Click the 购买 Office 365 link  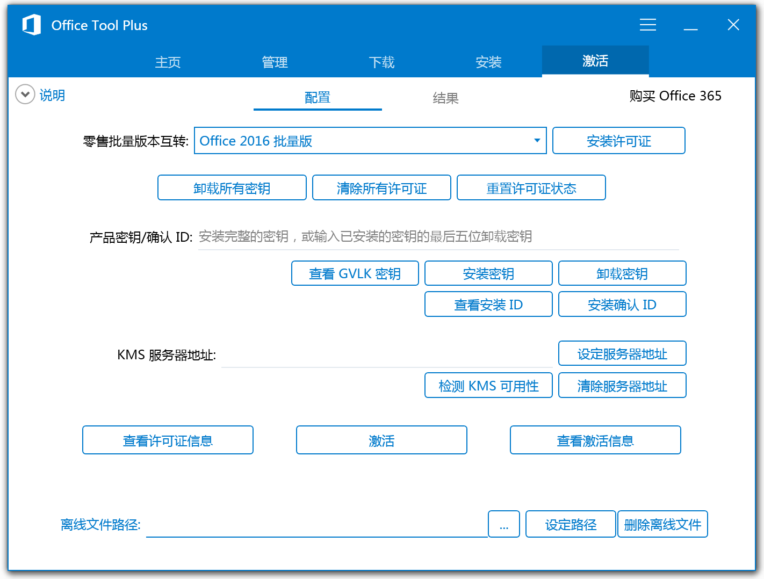point(675,96)
